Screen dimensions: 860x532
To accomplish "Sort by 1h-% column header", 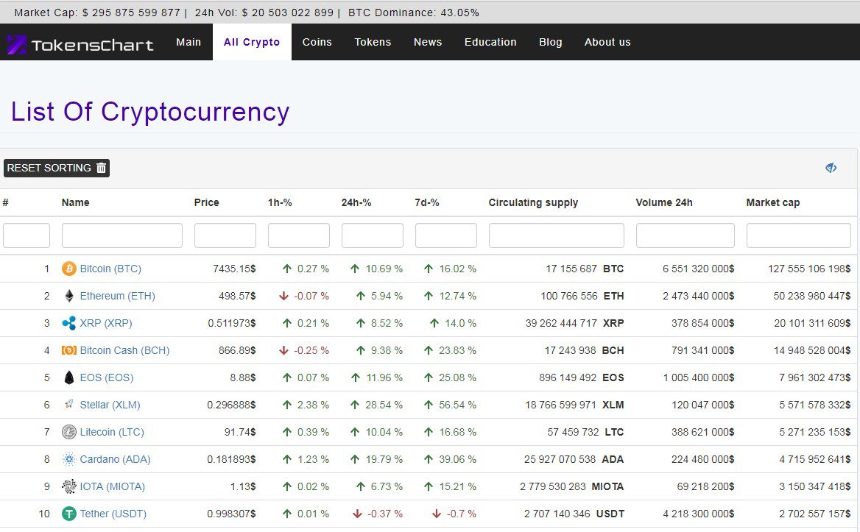I will (280, 202).
